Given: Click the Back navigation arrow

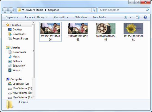Looking at the screenshot, I should point(5,10).
